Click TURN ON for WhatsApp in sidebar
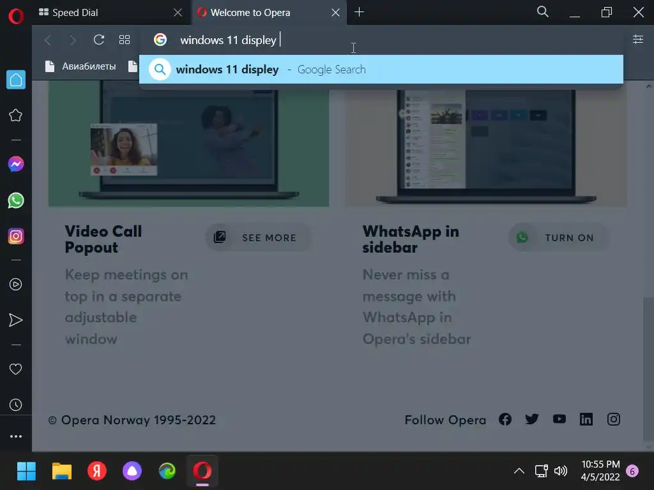The width and height of the screenshot is (654, 490). 559,237
